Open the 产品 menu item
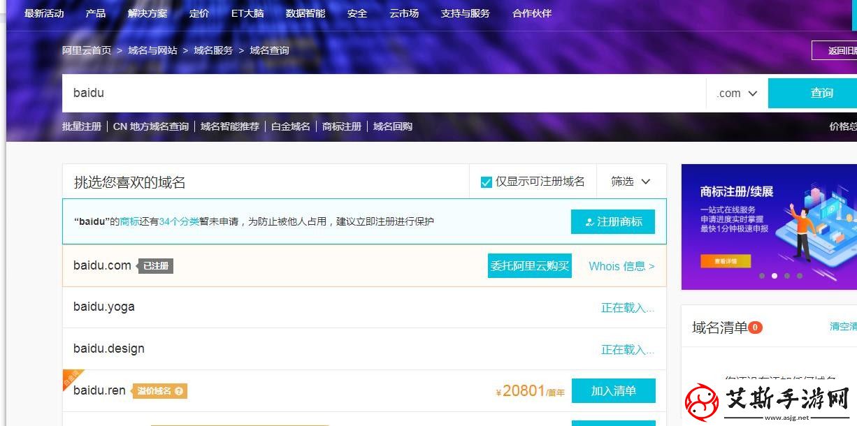 tap(96, 13)
